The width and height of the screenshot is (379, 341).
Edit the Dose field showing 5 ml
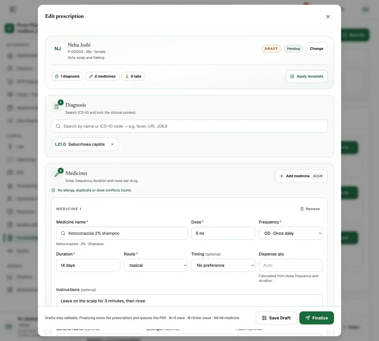(x=223, y=233)
